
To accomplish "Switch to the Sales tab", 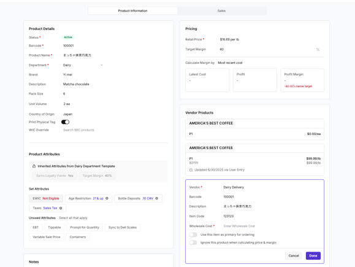I will pyautogui.click(x=222, y=10).
